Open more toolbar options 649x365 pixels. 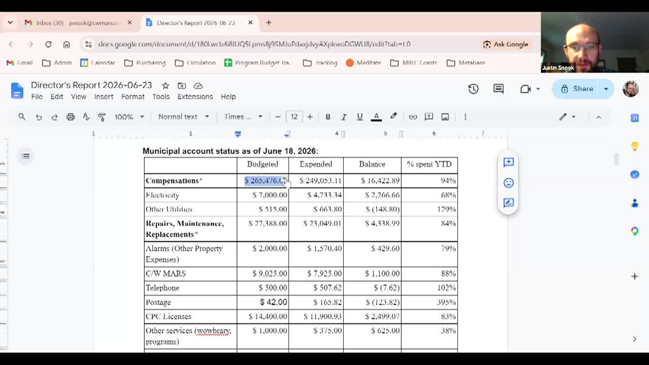click(465, 117)
